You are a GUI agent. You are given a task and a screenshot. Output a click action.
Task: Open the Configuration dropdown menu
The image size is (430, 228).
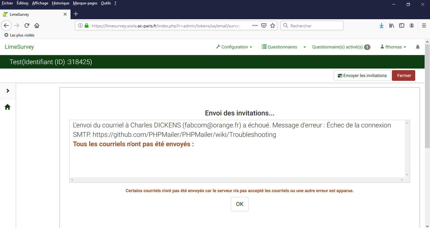coord(234,47)
